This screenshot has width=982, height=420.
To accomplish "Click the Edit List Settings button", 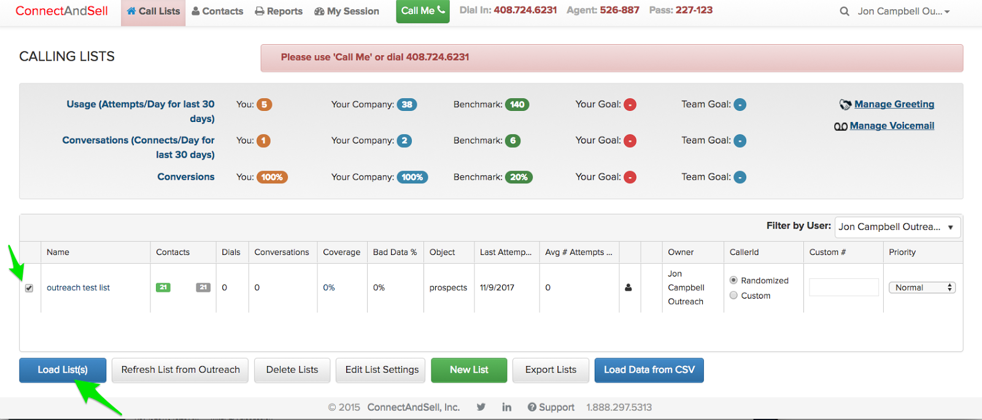I will [382, 370].
